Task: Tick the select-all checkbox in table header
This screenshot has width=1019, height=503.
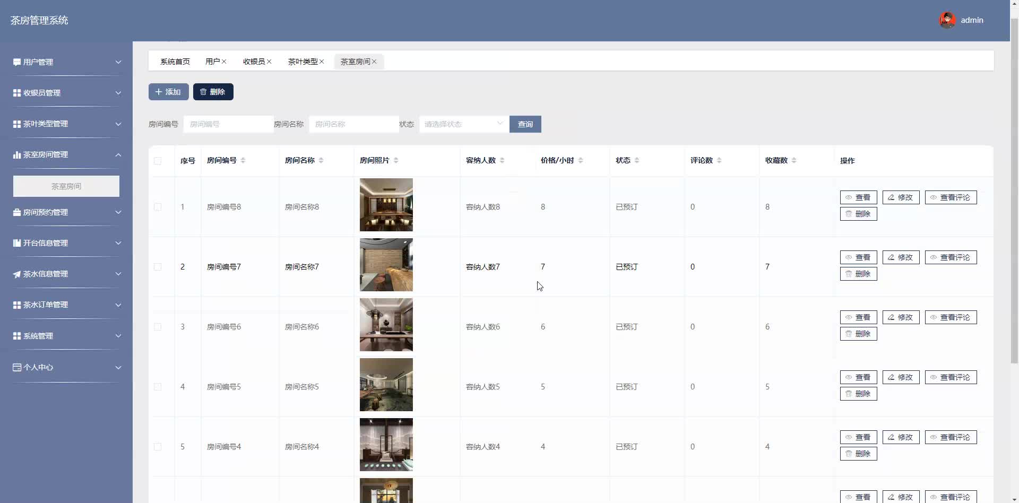Action: [158, 161]
